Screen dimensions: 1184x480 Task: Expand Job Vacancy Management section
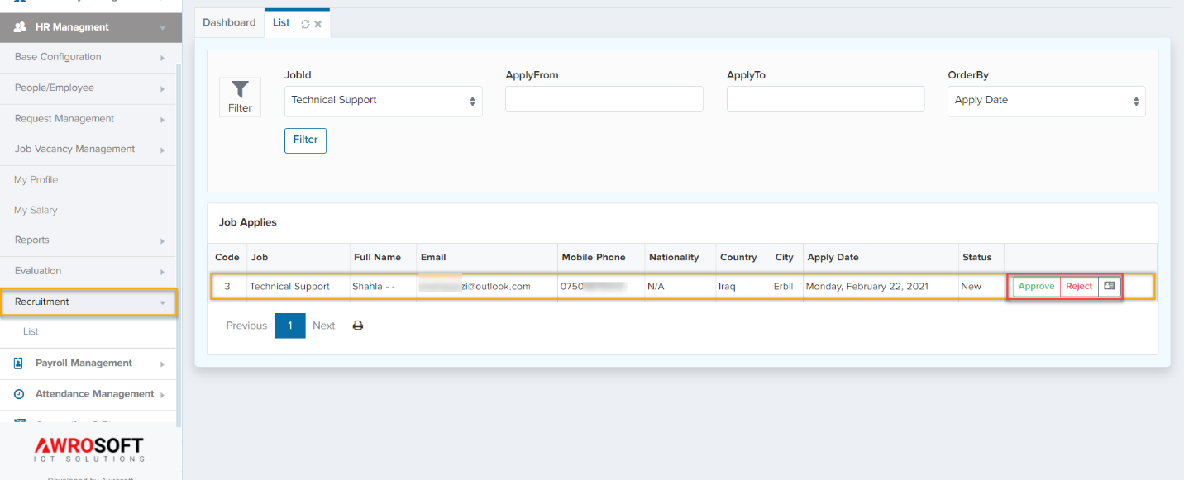[89, 150]
